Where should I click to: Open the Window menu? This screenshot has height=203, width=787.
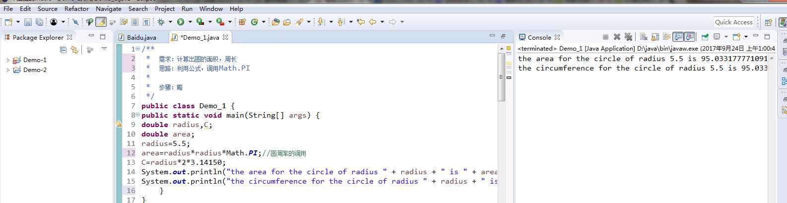(211, 8)
